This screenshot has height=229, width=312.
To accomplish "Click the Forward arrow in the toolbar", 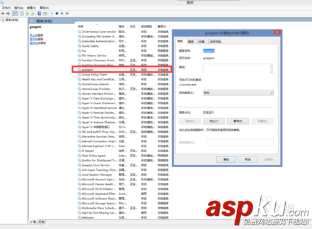I will 8,14.
